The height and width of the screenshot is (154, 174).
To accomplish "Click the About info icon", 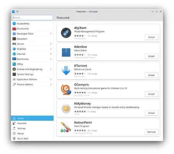I will coord(14,133).
